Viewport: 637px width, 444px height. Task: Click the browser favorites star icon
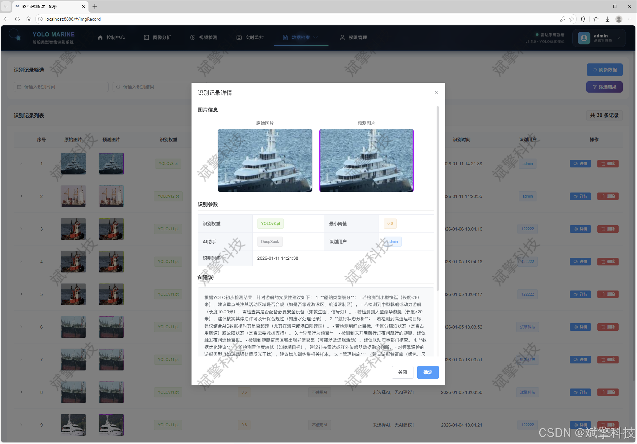point(572,19)
